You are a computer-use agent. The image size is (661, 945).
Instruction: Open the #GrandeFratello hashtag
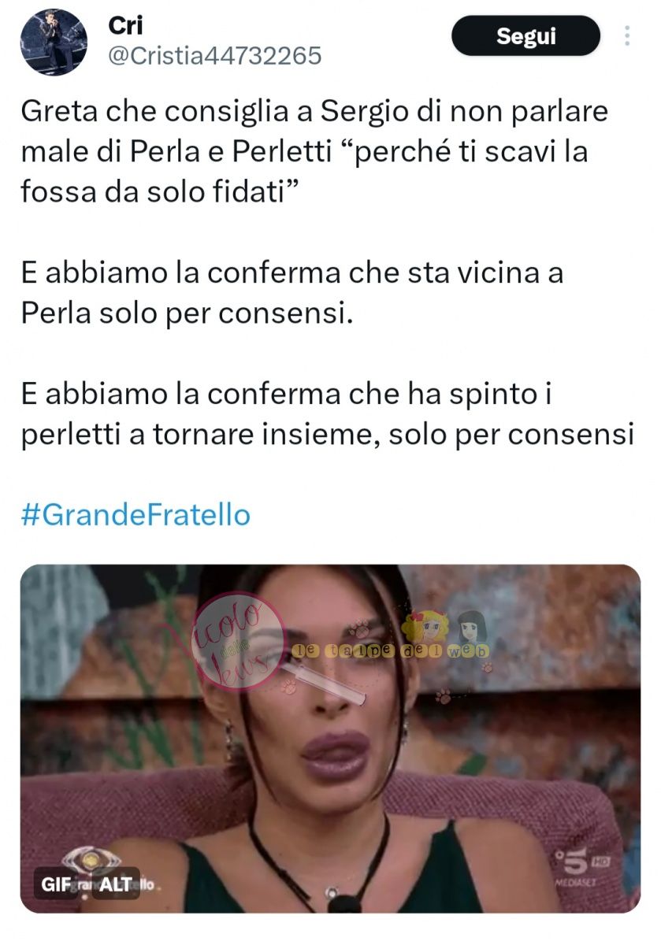point(136,515)
